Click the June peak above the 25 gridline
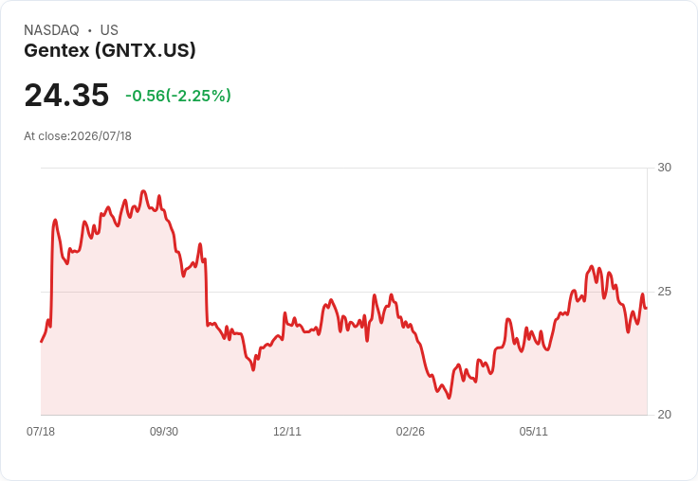This screenshot has width=698, height=481. click(x=592, y=267)
